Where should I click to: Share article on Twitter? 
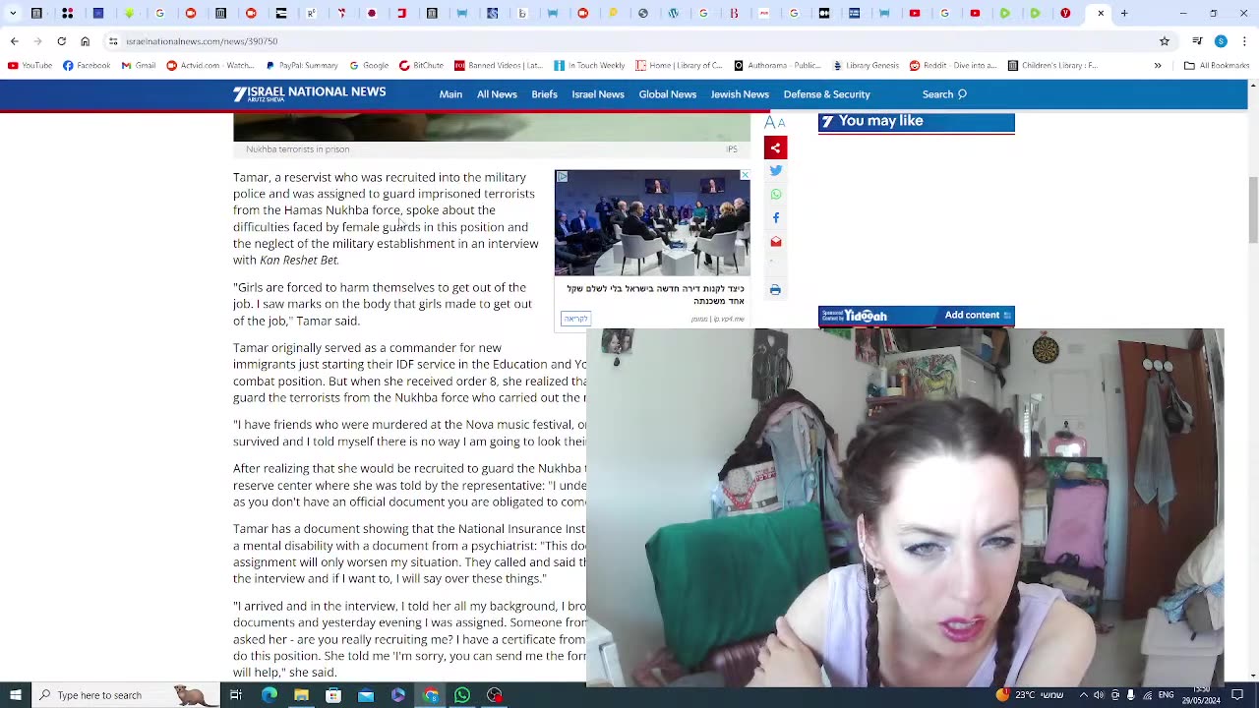coord(775,171)
